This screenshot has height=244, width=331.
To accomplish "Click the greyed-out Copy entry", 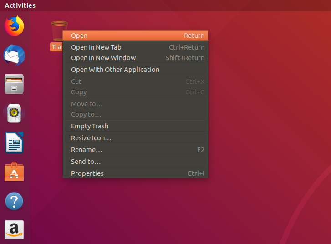I will click(135, 92).
